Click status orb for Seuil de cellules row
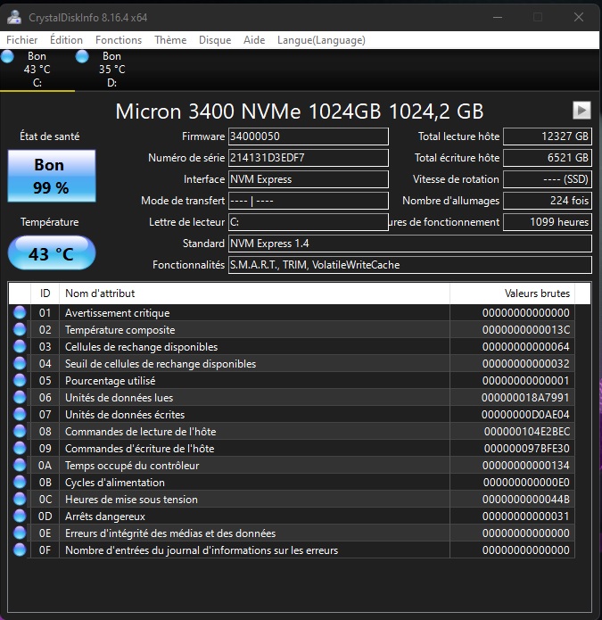This screenshot has height=620, width=602. coord(20,363)
